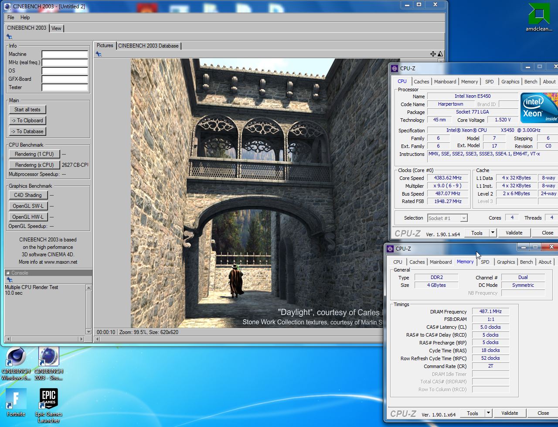Click the Core Speed 4383.62 MHz value
The image size is (558, 427).
[447, 178]
